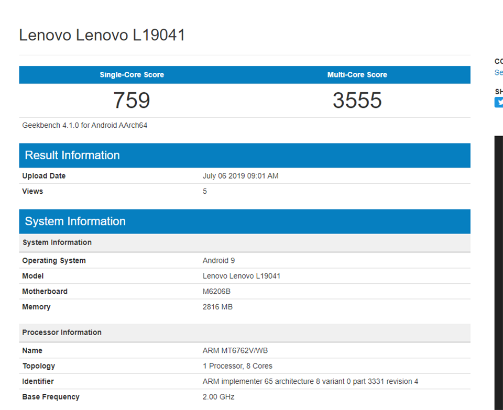Select the 'ARM implementer 65 architecture 8' identifier value
Image resolution: width=503 pixels, height=410 pixels.
[x=311, y=382]
